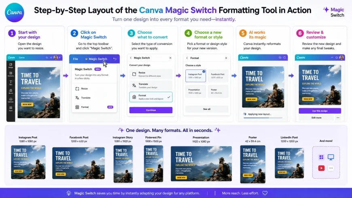Click the 'Choose a style' label
Screen dimensions: 352x198
click(x=193, y=65)
